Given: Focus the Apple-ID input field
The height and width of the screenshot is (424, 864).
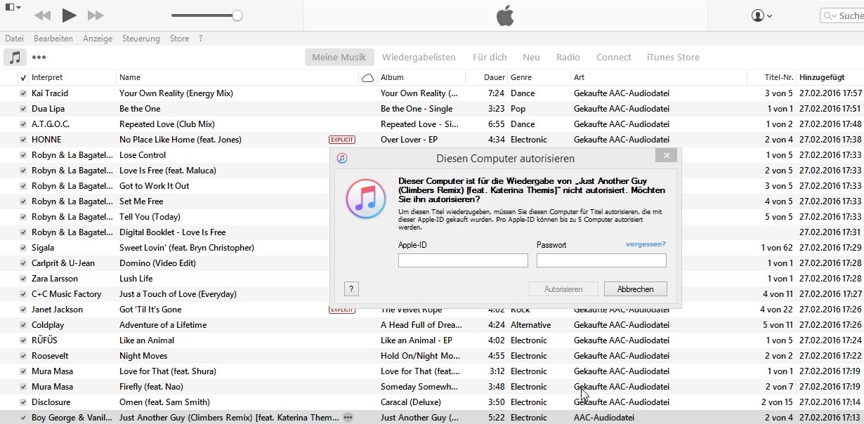Looking at the screenshot, I should tap(463, 260).
